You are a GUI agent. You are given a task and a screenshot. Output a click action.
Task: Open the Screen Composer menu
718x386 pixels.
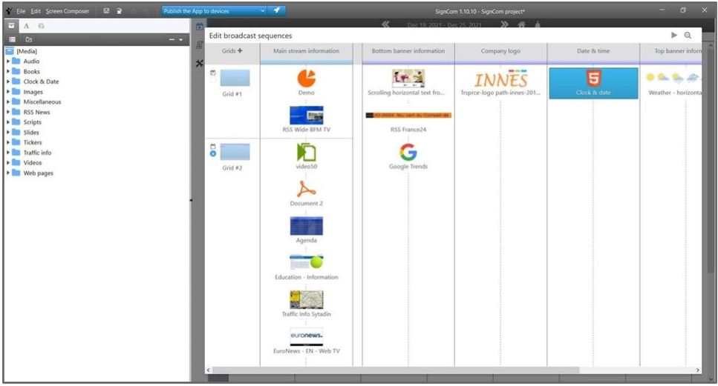[x=68, y=11]
